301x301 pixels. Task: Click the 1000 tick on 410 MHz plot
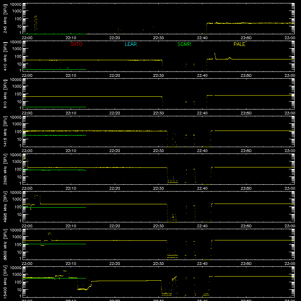pyautogui.click(x=17, y=49)
